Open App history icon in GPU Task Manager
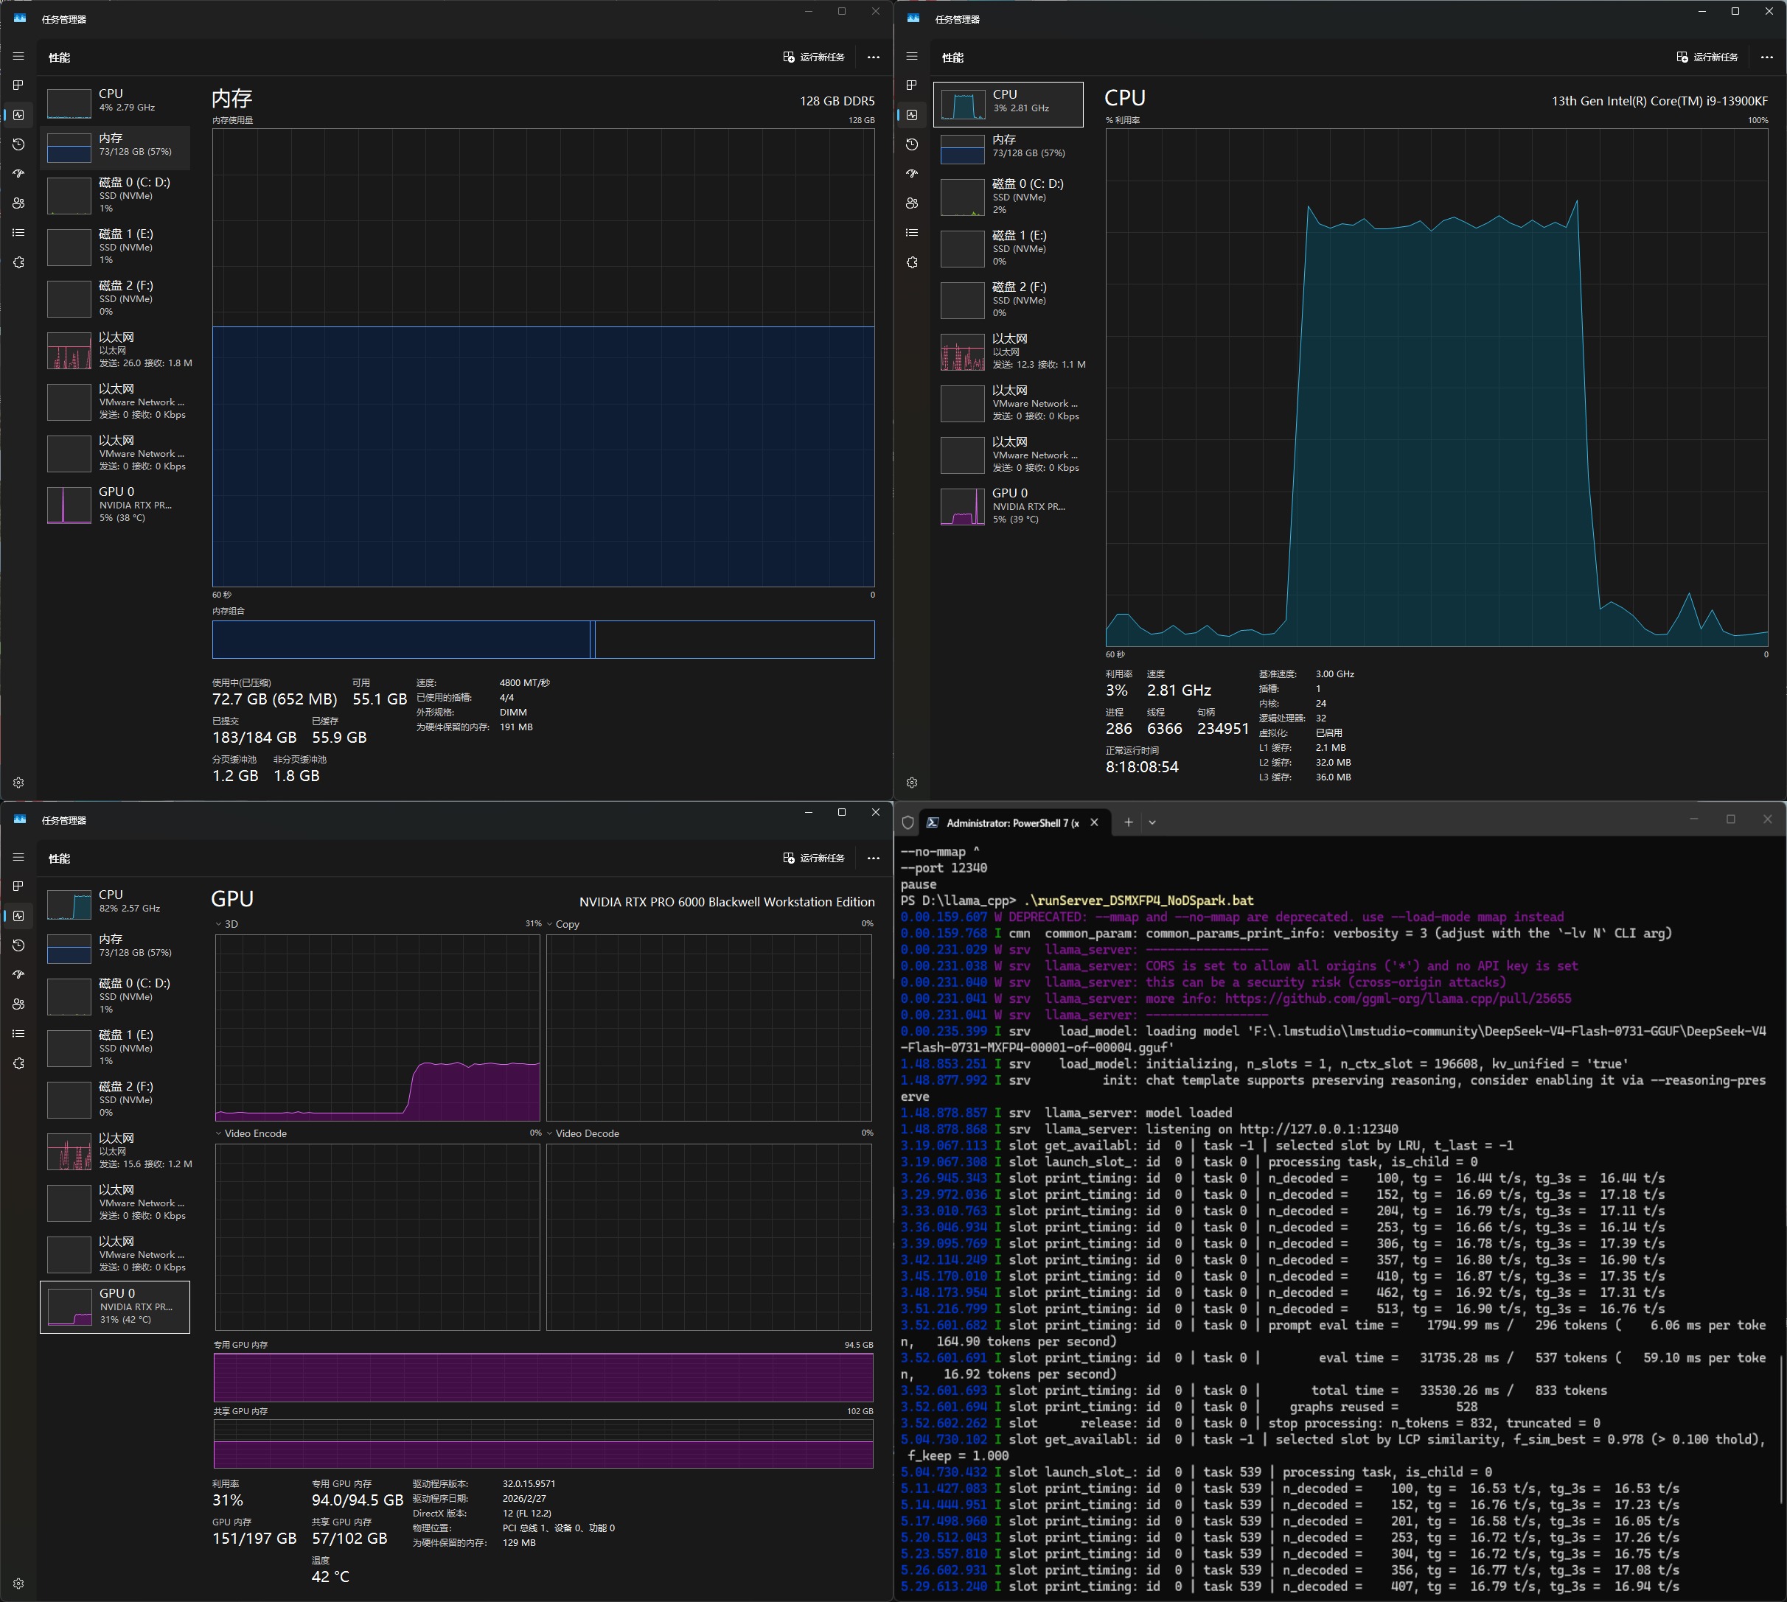Image resolution: width=1787 pixels, height=1602 pixels. (18, 945)
